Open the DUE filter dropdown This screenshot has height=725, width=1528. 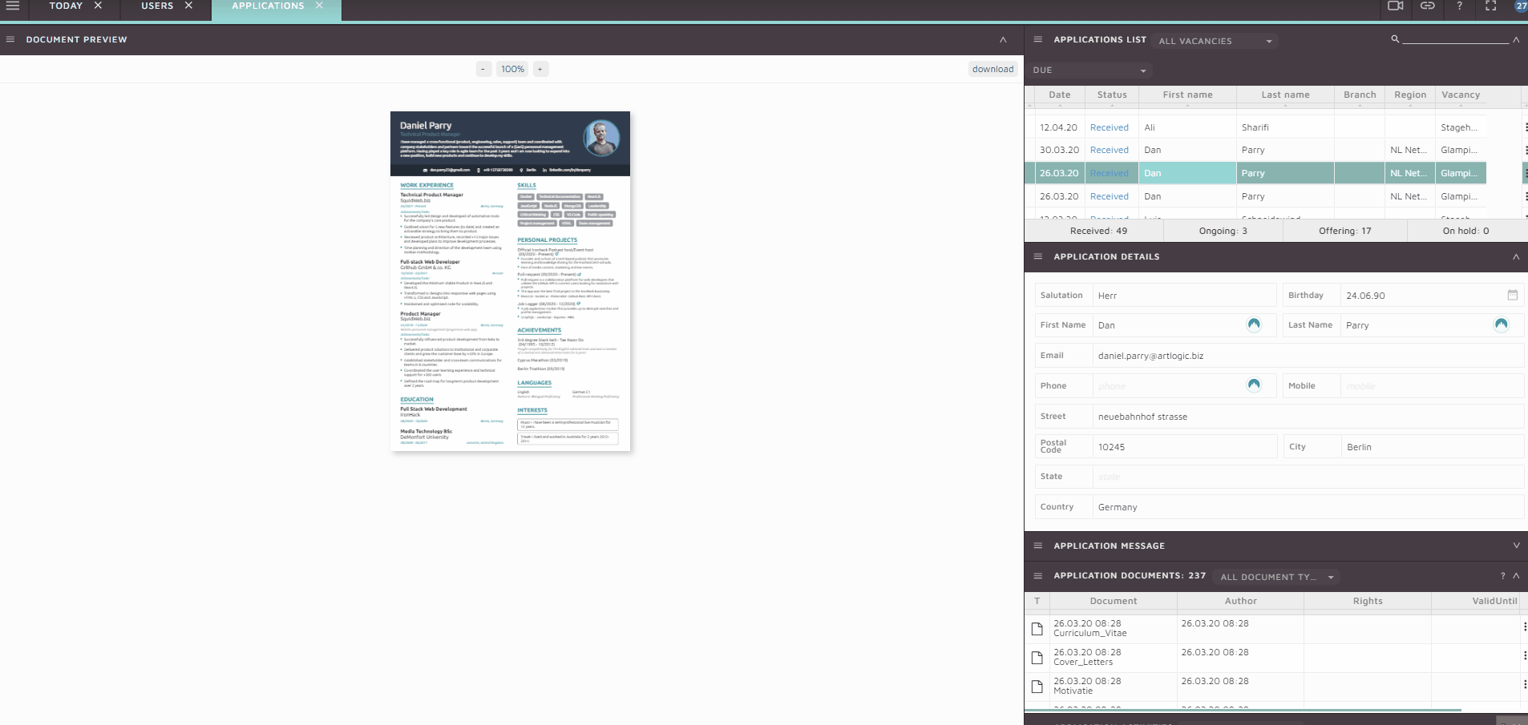tap(1090, 70)
